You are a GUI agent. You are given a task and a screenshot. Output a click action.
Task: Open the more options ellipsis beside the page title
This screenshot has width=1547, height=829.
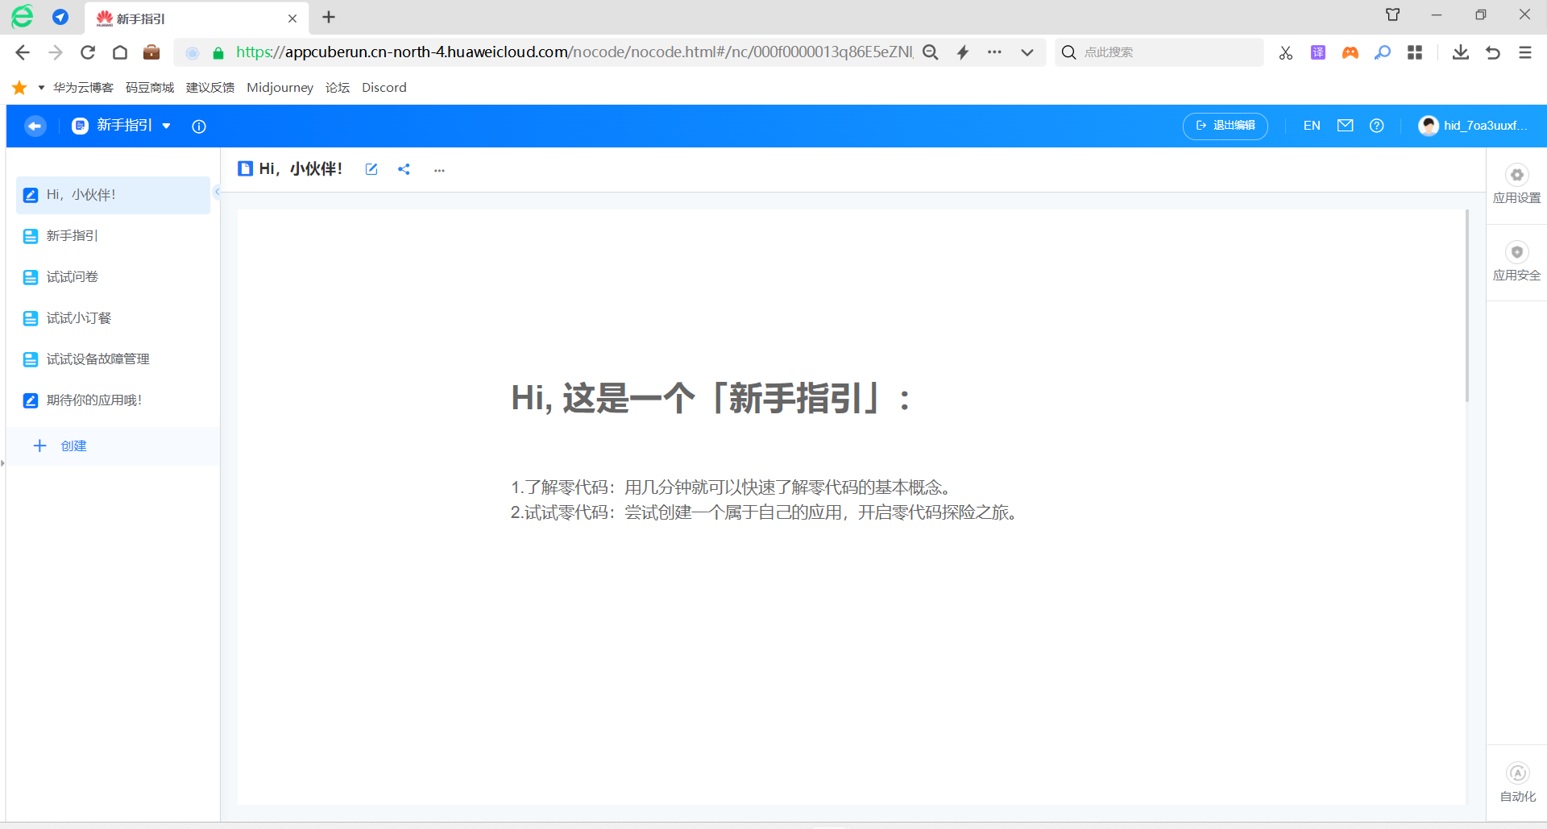(x=439, y=170)
